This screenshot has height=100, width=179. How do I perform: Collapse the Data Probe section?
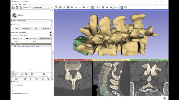[x=32, y=82]
